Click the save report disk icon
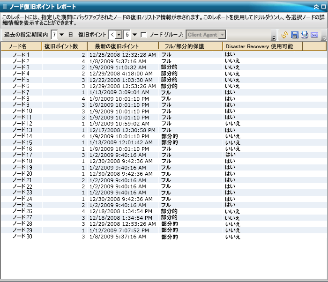Image resolution: width=328 pixels, height=282 pixels. click(x=295, y=35)
